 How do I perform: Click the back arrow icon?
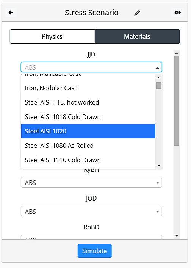point(11,13)
